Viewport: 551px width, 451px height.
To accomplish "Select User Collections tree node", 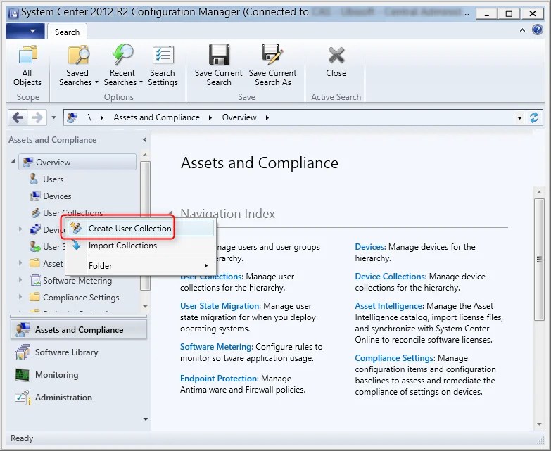I will coord(72,212).
